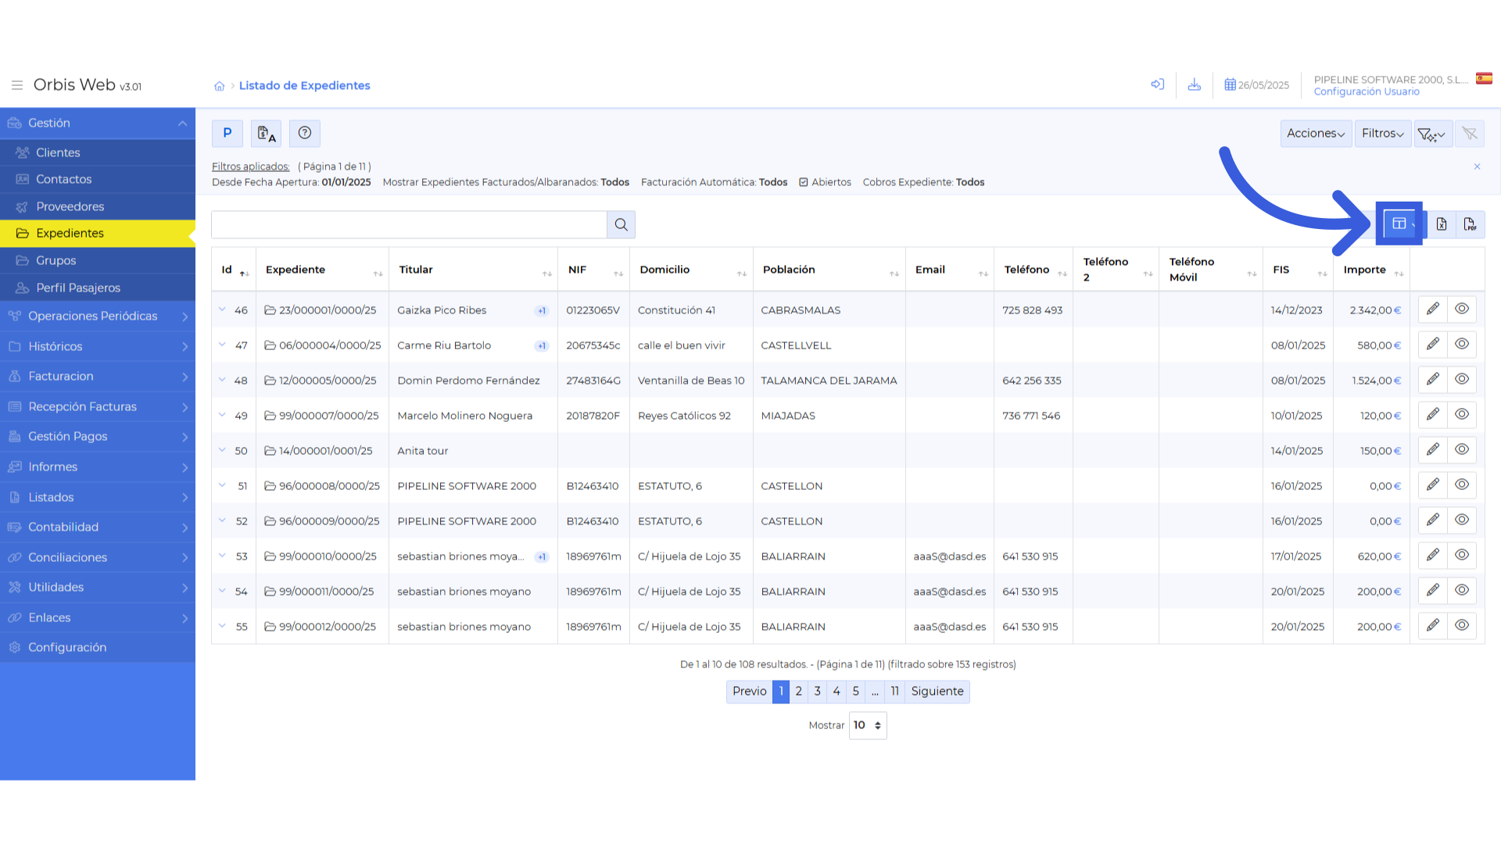Open Contactos in the sidebar
Screen dimensions: 1501x844
click(98, 180)
